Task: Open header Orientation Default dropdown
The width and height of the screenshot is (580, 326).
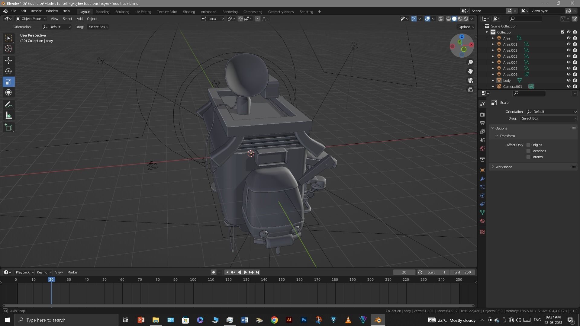Action: 57,27
